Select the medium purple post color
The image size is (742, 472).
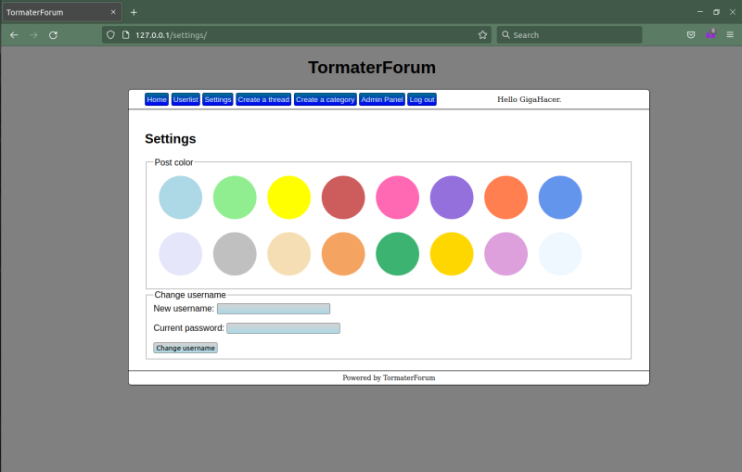pos(452,198)
